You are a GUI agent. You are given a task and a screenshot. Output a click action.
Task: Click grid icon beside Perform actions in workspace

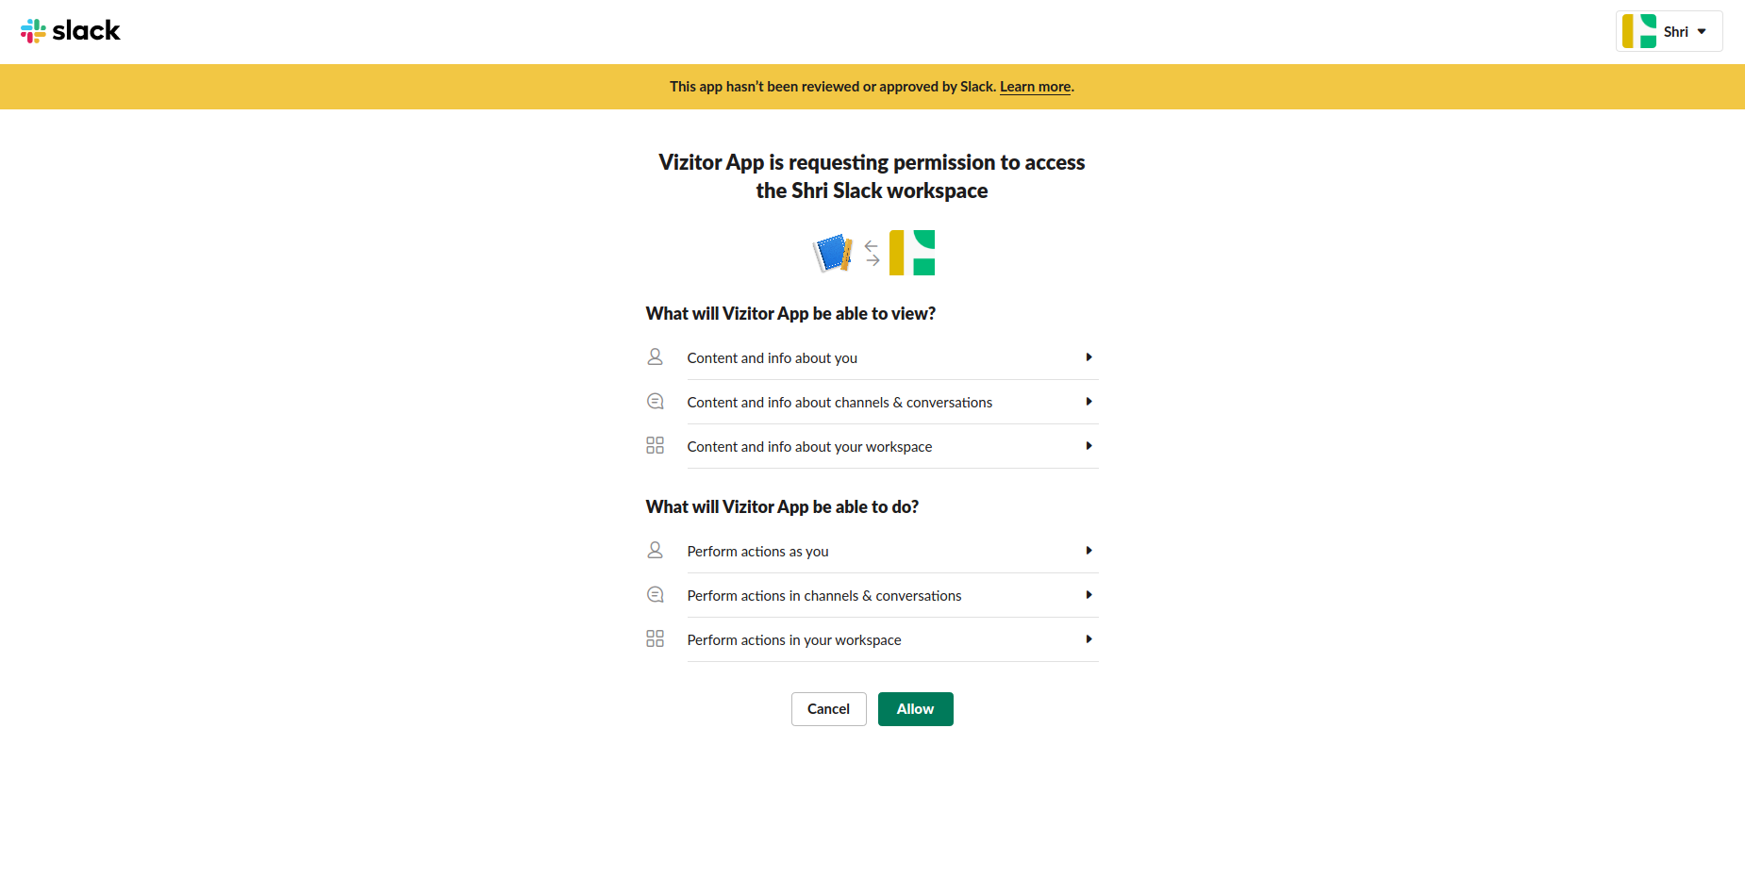[x=655, y=638]
